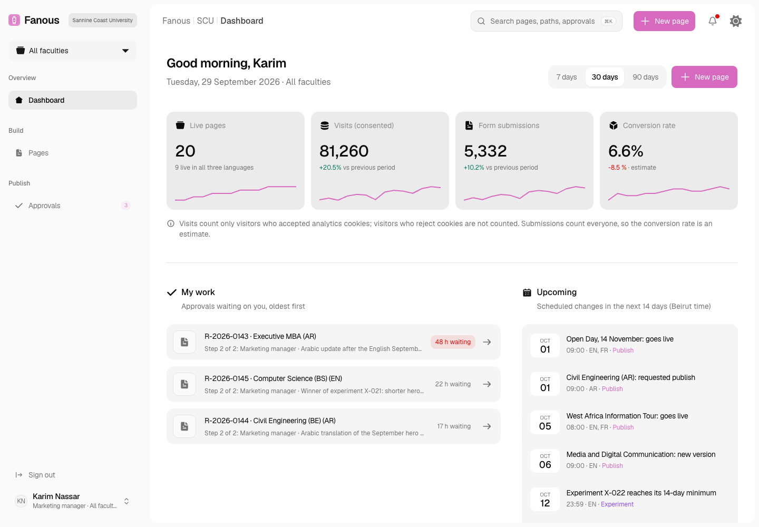Open the Open Day, 14 November upcoming item
This screenshot has height=527, width=759.
point(630,344)
